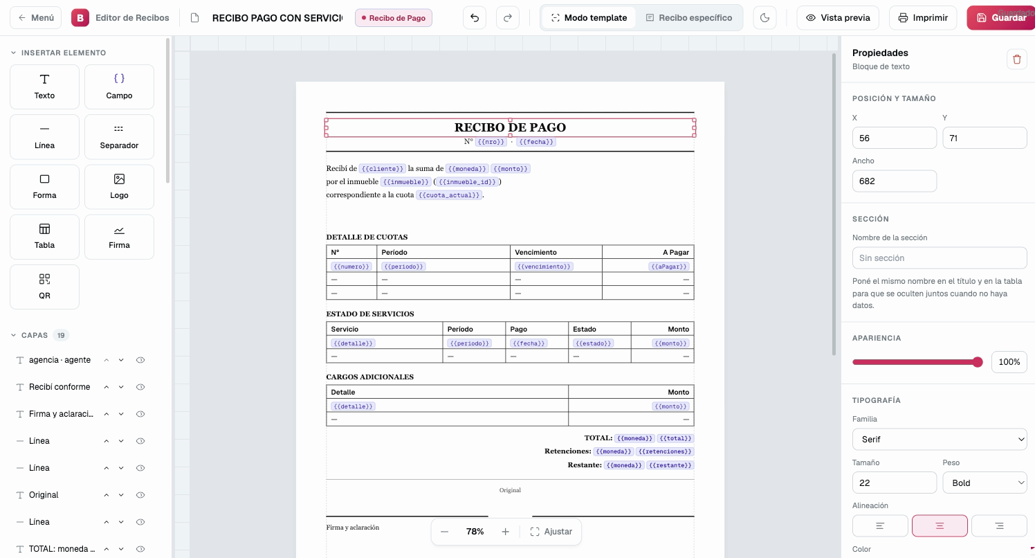Move 'Recibí conforme' layer up

click(107, 387)
